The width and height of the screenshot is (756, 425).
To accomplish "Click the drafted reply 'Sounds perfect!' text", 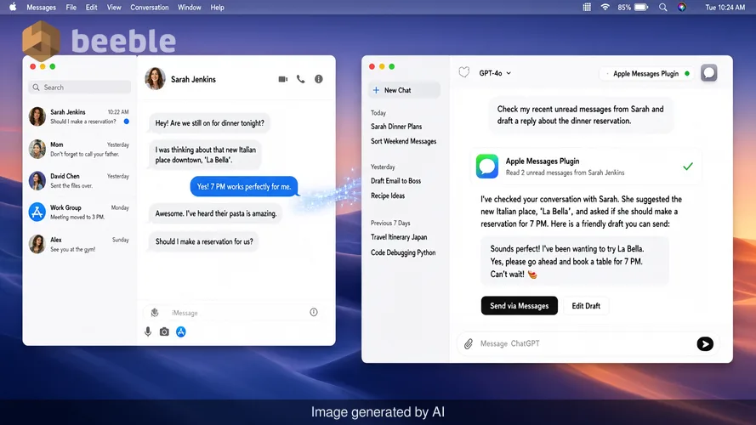I will pos(574,262).
